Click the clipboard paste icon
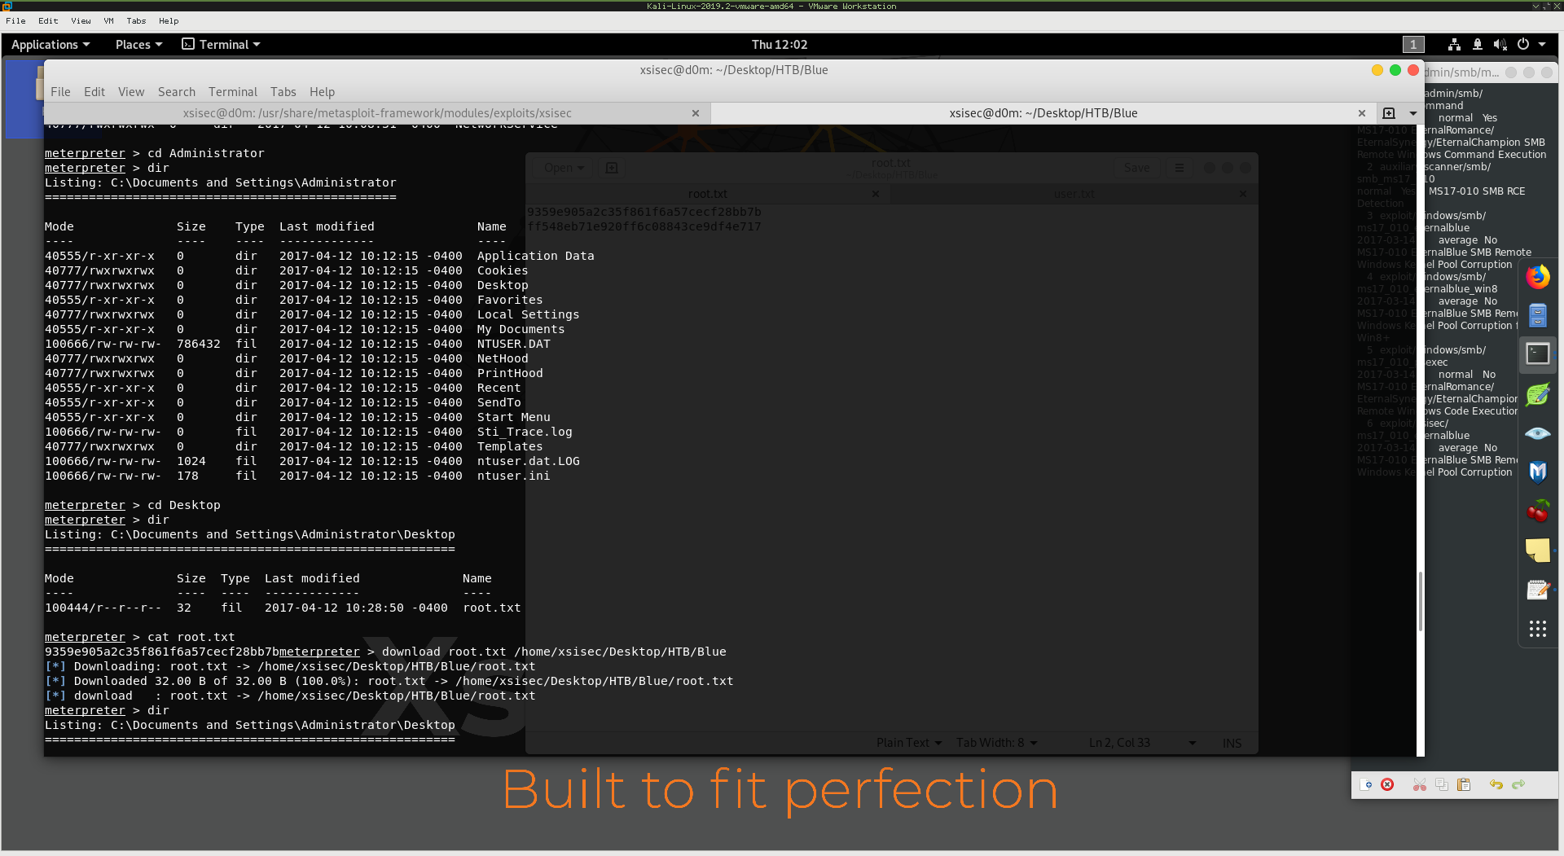 point(1464,785)
